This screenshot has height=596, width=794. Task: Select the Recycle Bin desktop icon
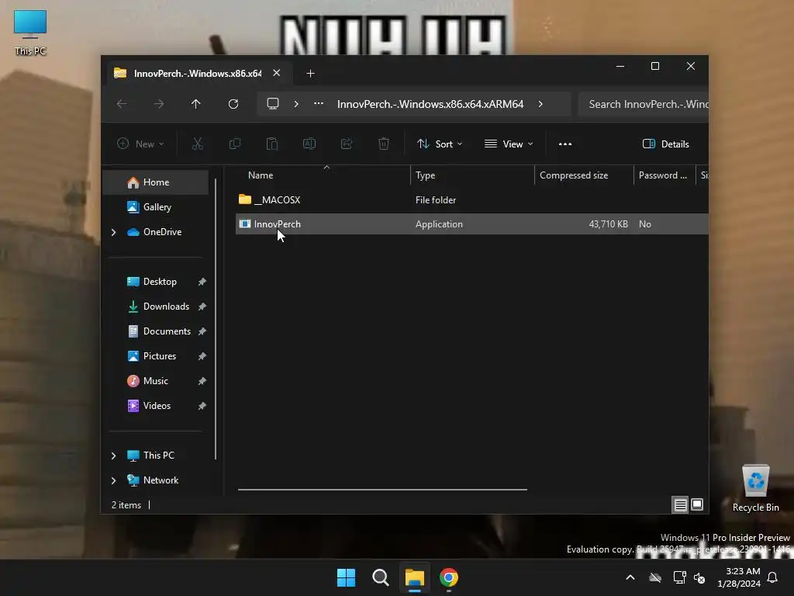755,489
